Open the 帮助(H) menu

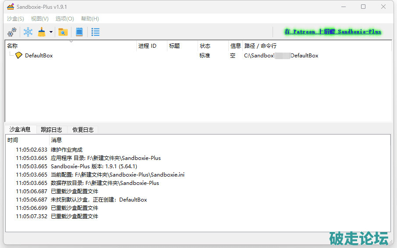click(90, 19)
